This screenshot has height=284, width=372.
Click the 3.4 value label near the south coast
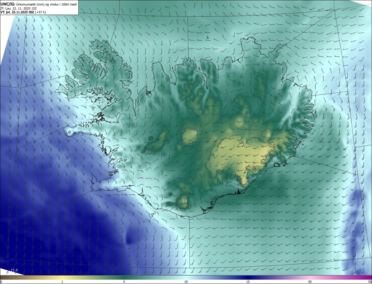pyautogui.click(x=185, y=201)
